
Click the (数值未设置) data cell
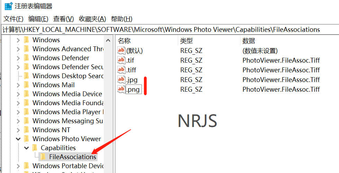(260, 51)
